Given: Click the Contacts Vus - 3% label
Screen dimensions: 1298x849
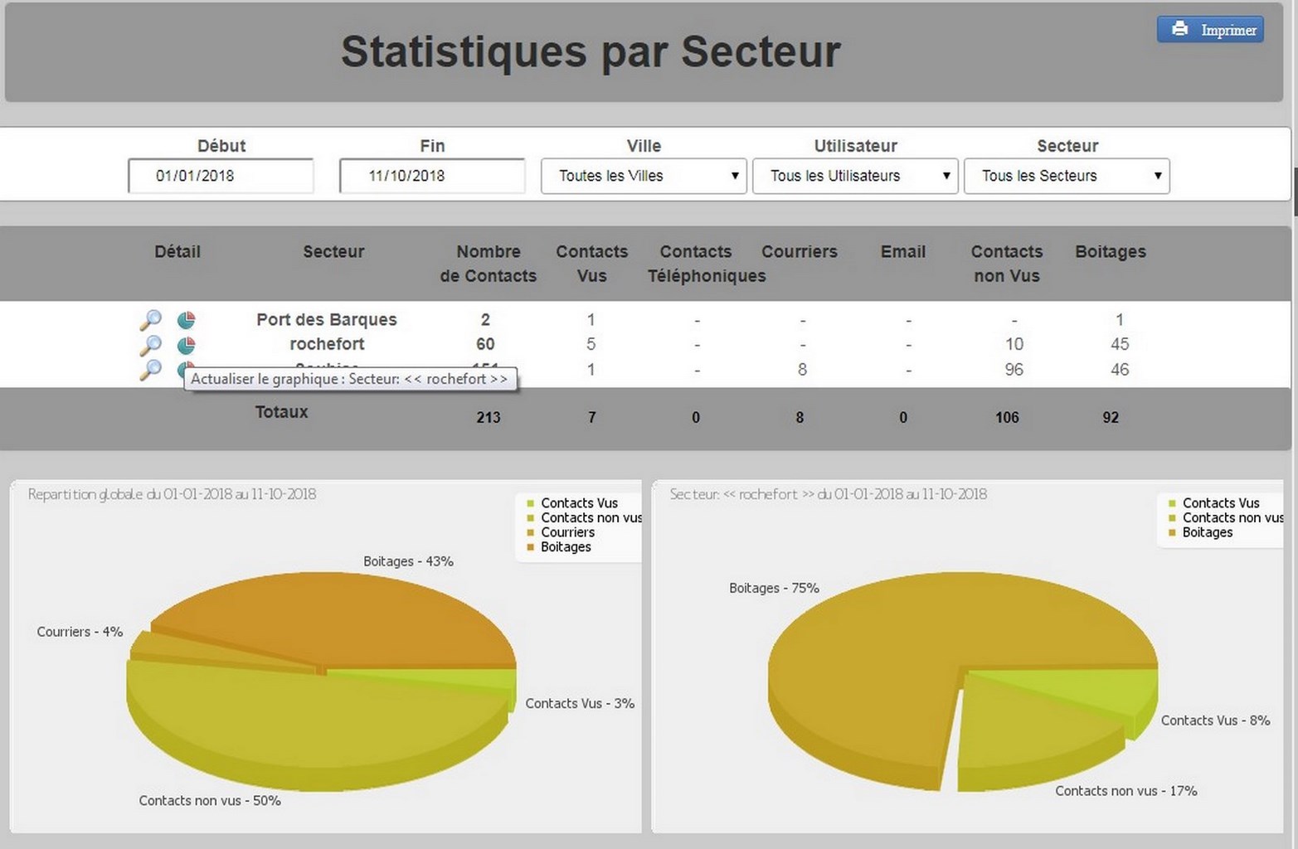Looking at the screenshot, I should click(580, 704).
